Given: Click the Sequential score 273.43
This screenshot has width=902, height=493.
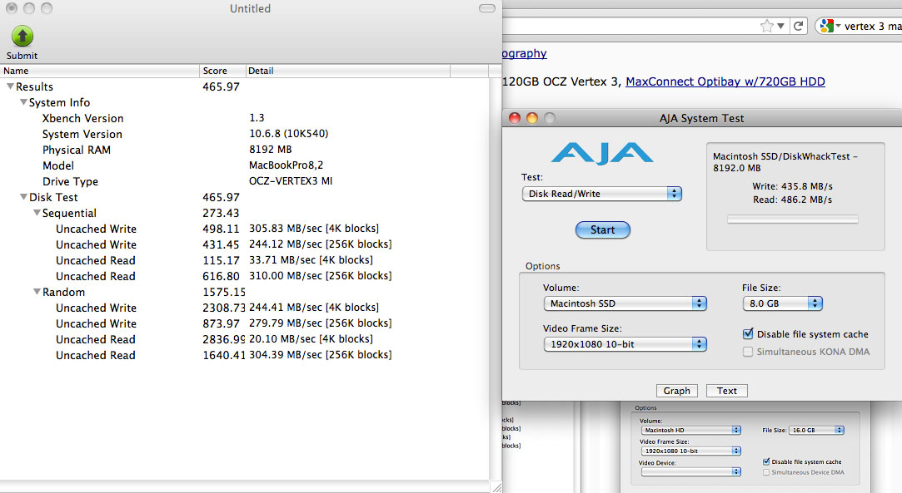Looking at the screenshot, I should click(221, 213).
